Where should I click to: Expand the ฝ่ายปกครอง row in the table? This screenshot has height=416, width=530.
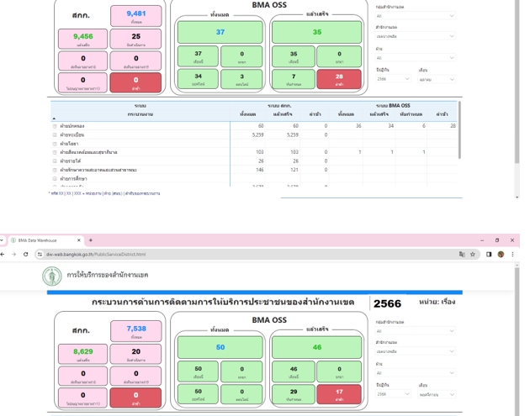click(55, 126)
